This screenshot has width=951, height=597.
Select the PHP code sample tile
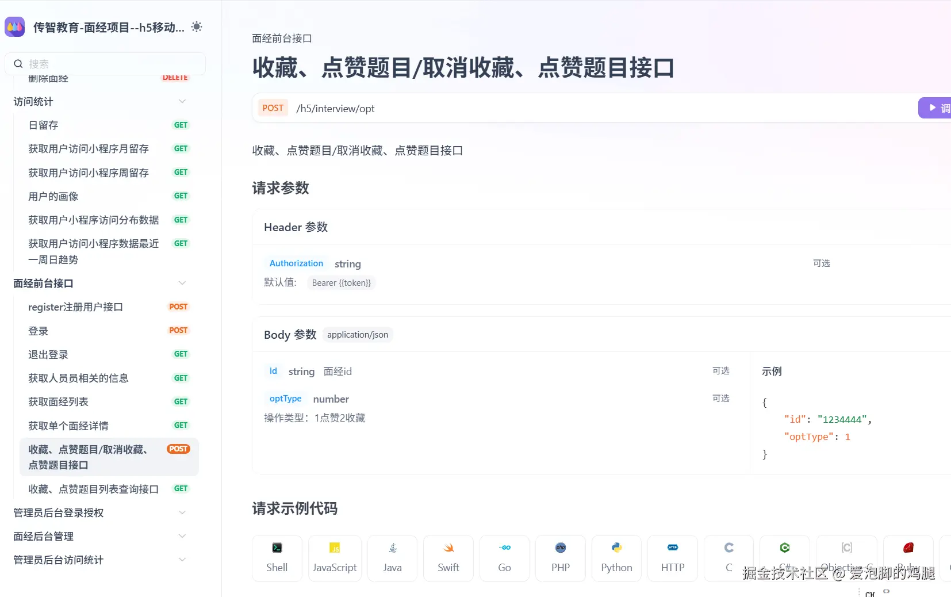561,558
